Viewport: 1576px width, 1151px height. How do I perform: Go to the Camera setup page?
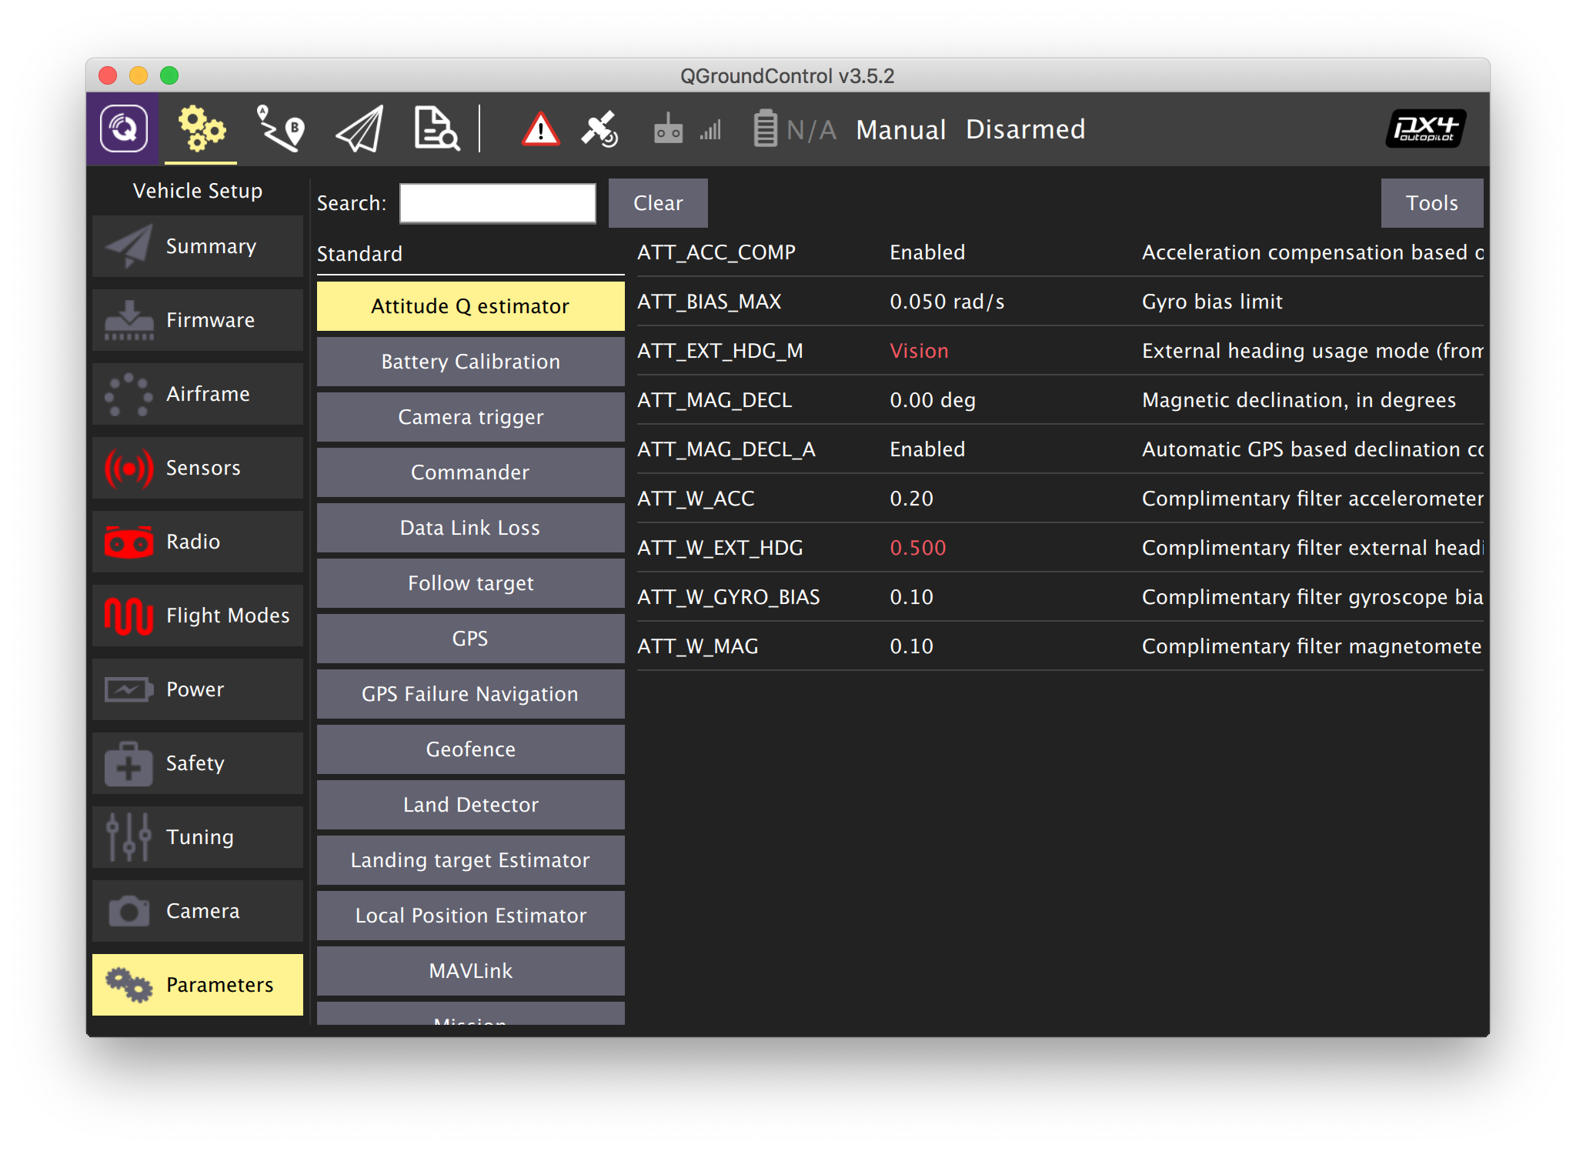click(x=198, y=911)
